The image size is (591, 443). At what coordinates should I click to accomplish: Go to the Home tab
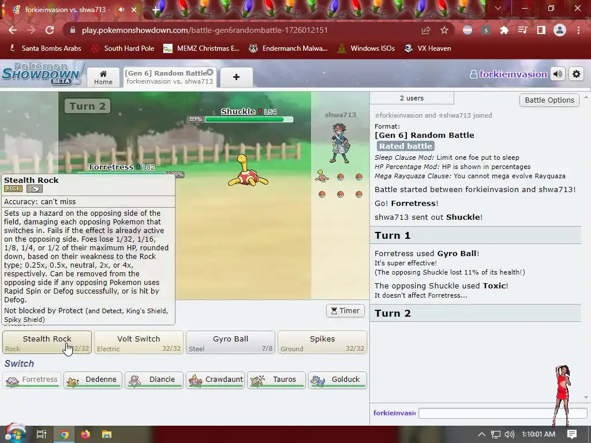point(103,78)
